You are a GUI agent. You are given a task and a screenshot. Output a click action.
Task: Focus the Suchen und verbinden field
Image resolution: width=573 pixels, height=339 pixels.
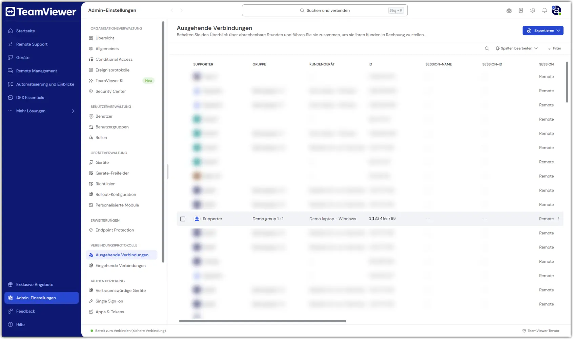(x=325, y=11)
